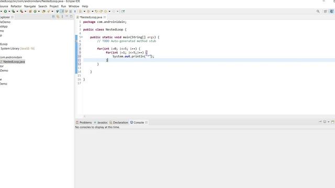Click the fold marker on line 5
Screen dimensions: 335x188
(82, 37)
